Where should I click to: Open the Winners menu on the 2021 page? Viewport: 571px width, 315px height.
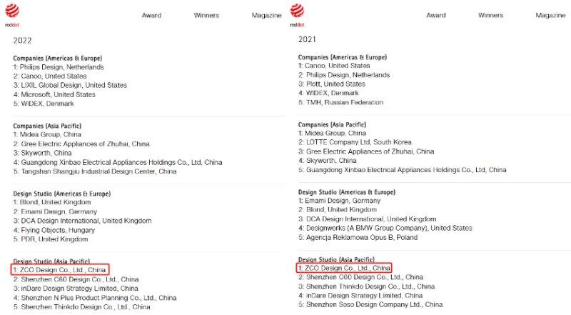click(x=490, y=15)
